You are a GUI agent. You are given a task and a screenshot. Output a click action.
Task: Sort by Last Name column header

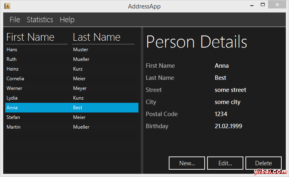point(103,37)
